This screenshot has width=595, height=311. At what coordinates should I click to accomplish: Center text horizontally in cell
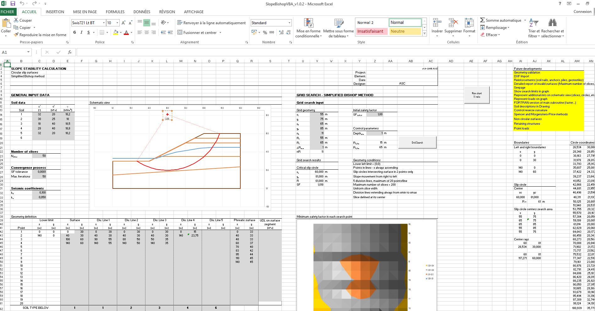click(147, 32)
